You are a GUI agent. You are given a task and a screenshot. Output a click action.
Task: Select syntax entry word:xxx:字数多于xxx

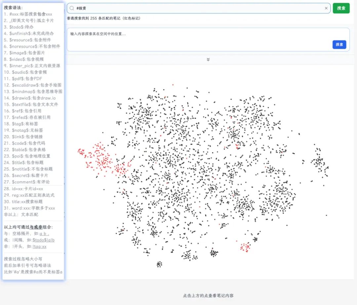(29, 208)
